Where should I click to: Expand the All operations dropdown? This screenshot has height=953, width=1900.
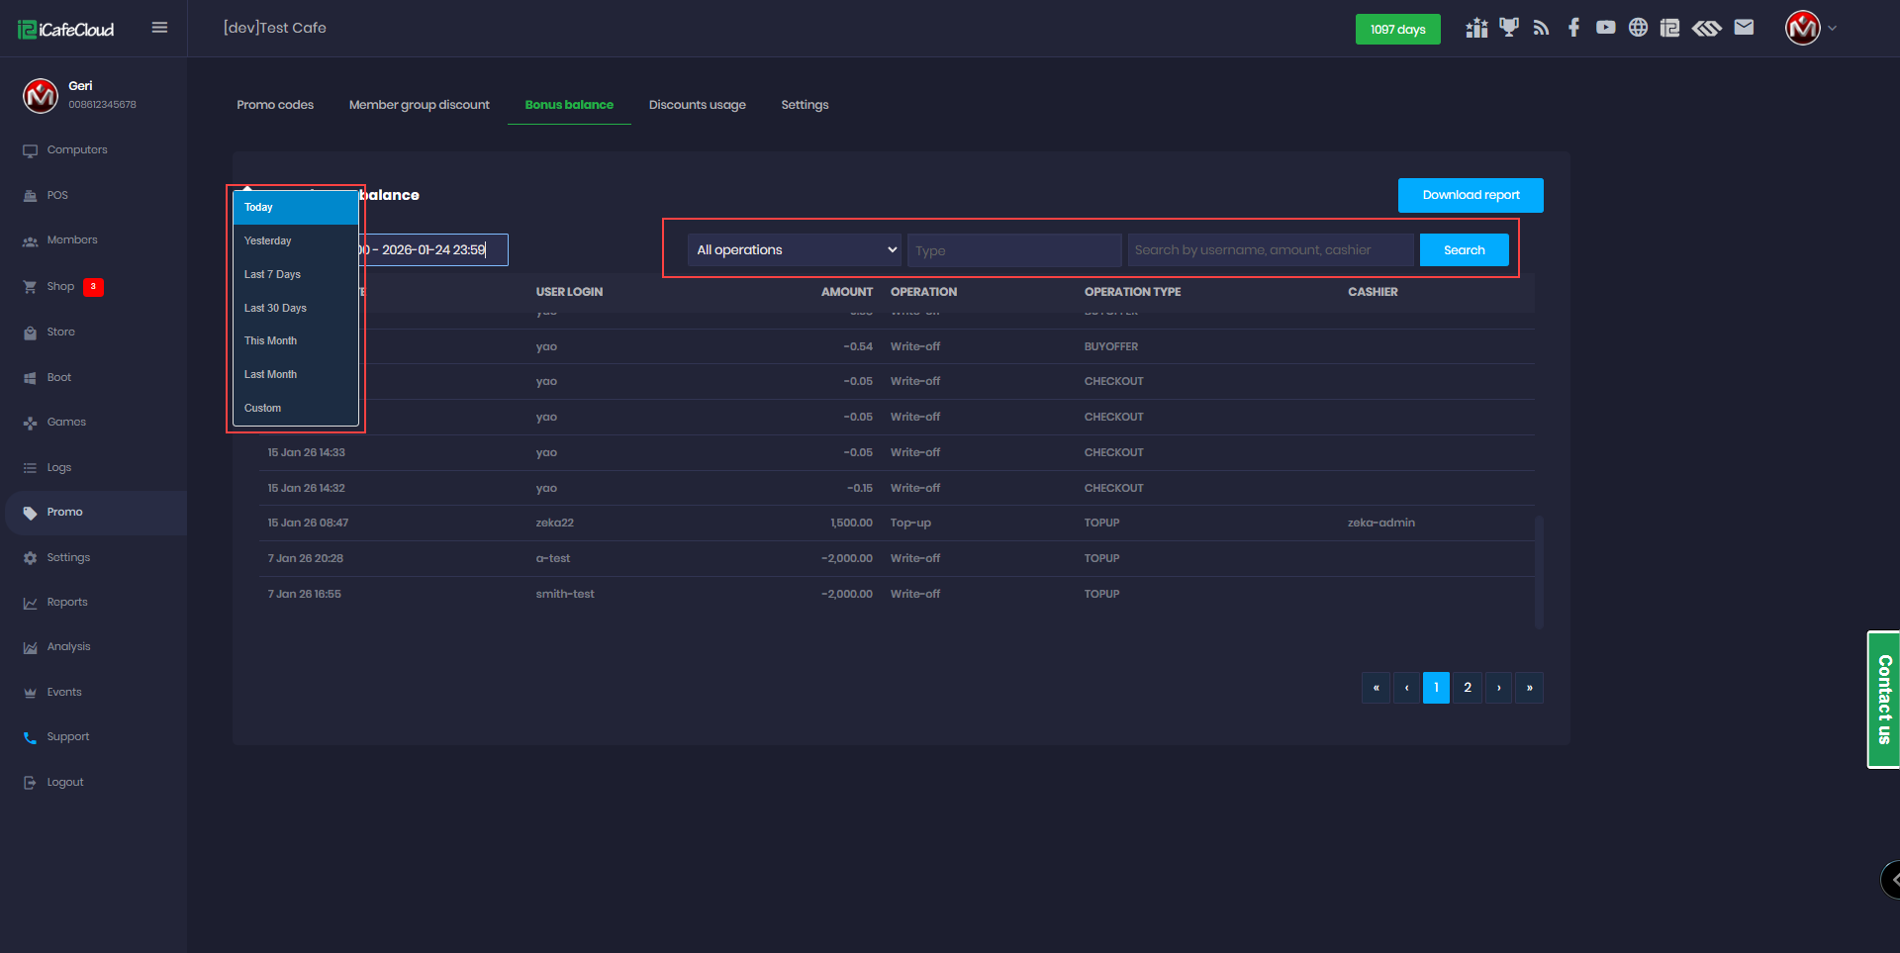(795, 250)
